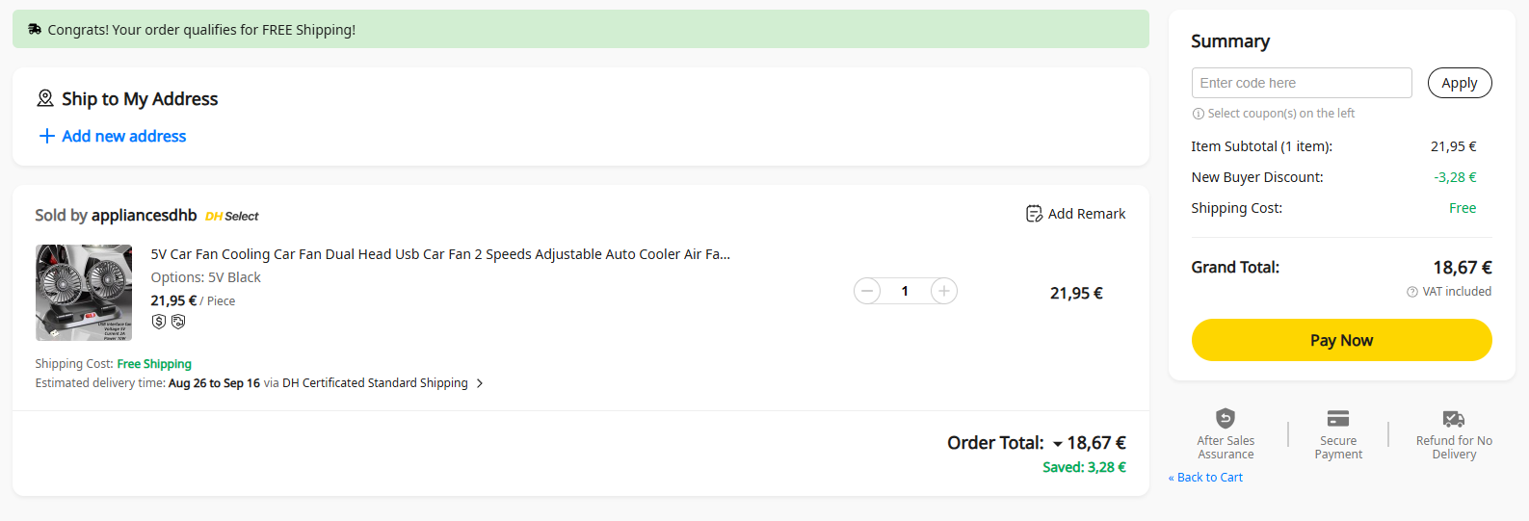Click the second shield badge under price
This screenshot has height=521, width=1529.
pyautogui.click(x=178, y=322)
